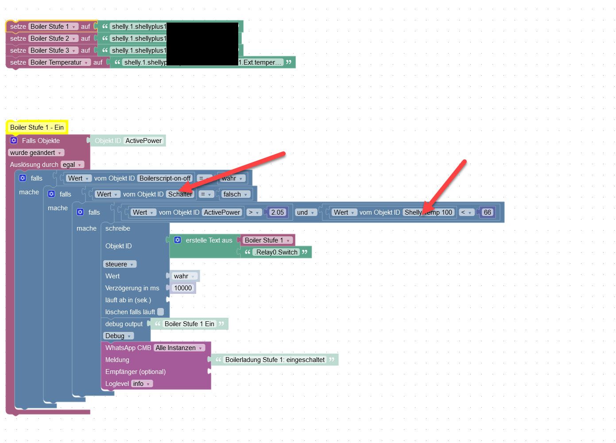Open Wert dropdown before Schalter object

(x=107, y=194)
